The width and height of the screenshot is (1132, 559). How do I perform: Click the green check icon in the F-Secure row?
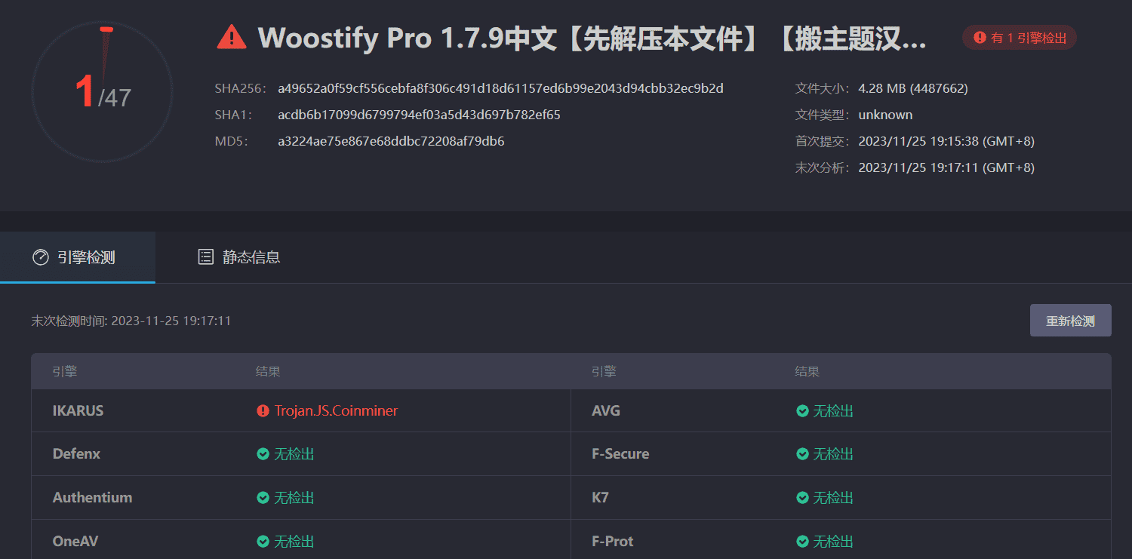[803, 454]
